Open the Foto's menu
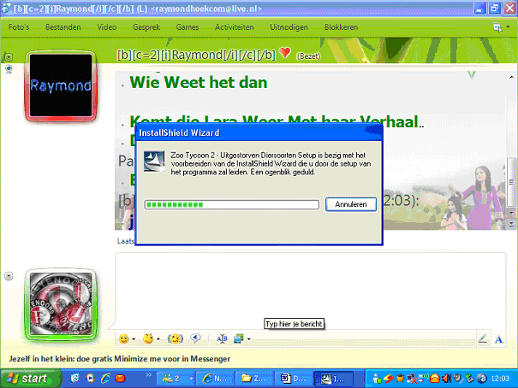The width and height of the screenshot is (518, 388). pos(18,27)
